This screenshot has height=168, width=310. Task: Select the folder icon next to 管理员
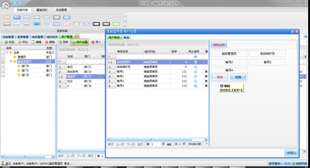pos(15,57)
